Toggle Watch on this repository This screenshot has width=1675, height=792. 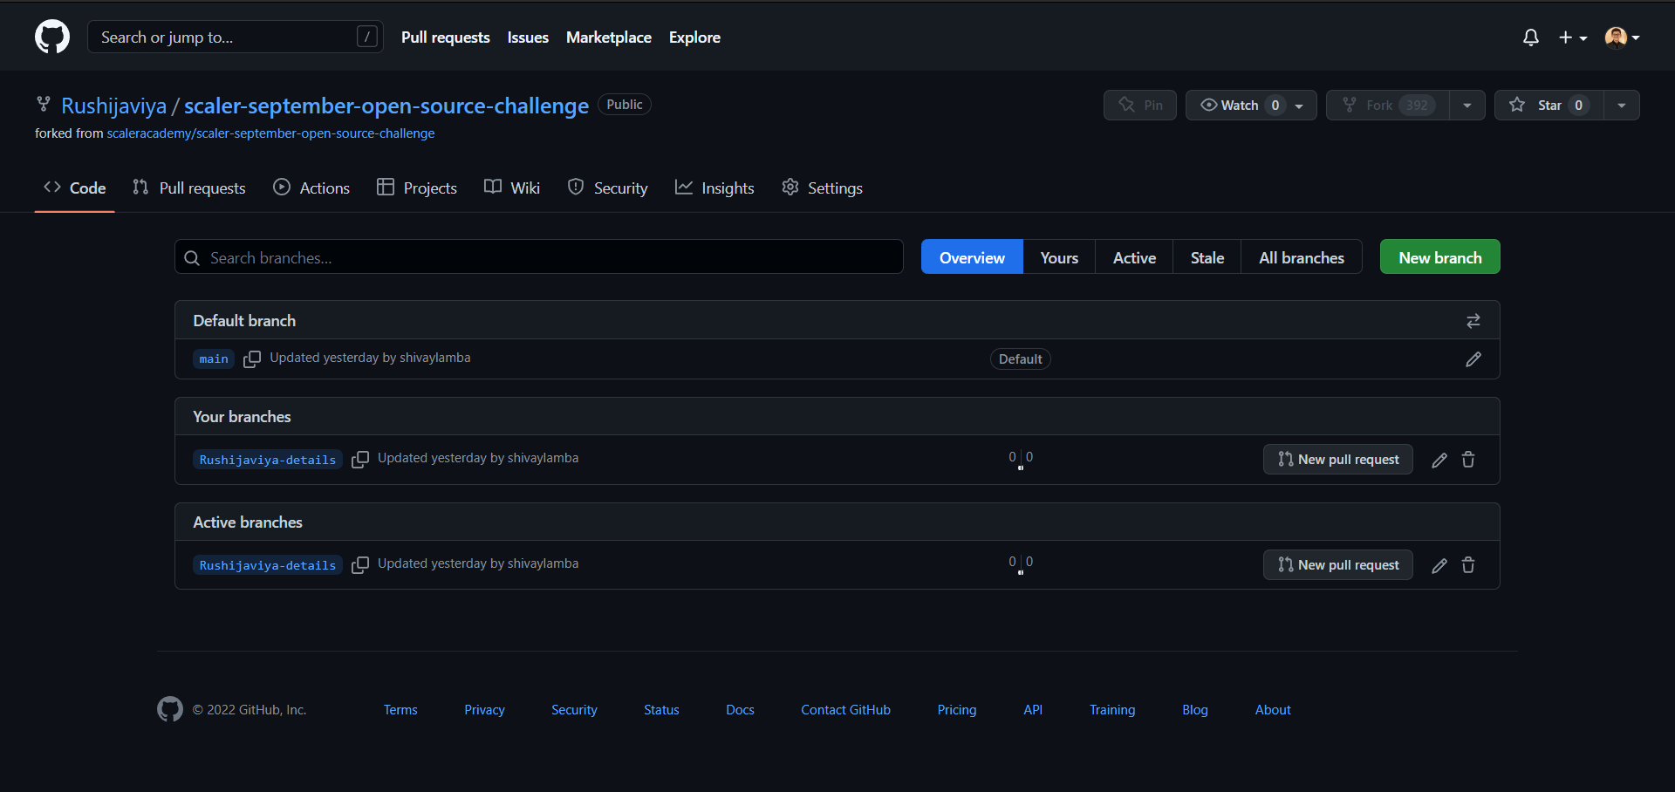(1239, 105)
